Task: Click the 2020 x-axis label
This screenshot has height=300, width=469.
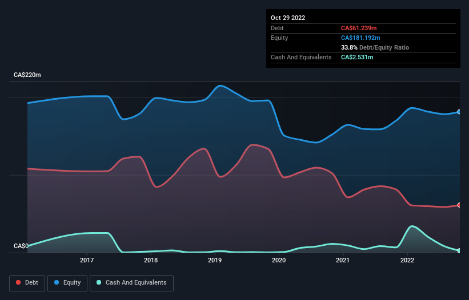Action: tap(279, 260)
